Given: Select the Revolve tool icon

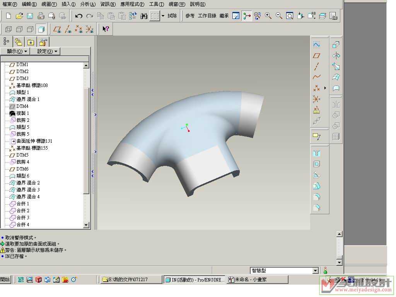Looking at the screenshot, I should [x=336, y=56].
